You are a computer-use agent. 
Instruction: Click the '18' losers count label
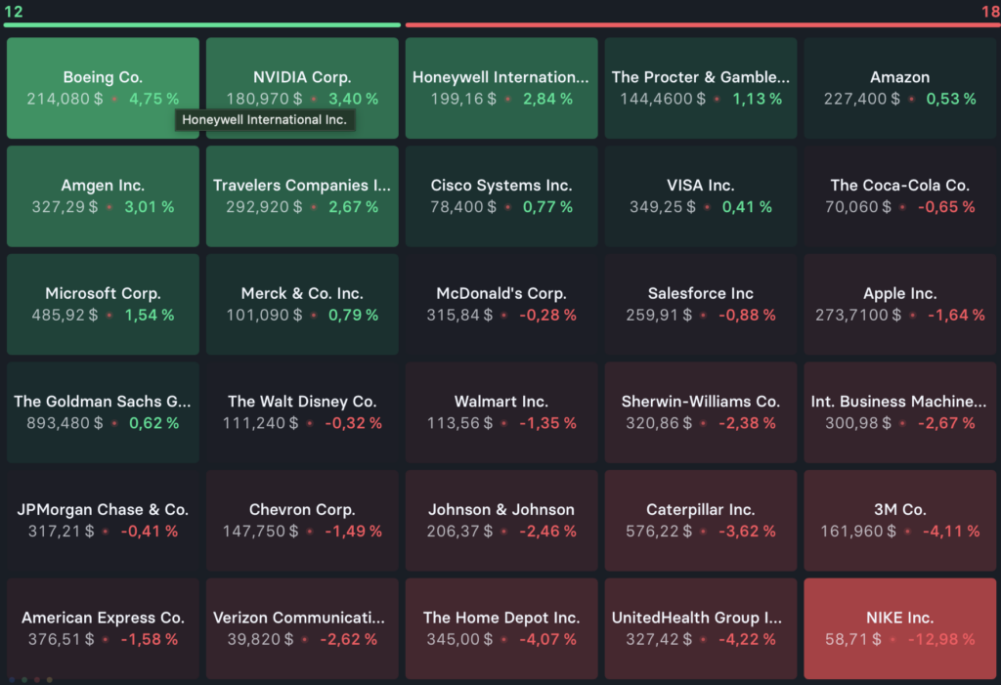987,10
